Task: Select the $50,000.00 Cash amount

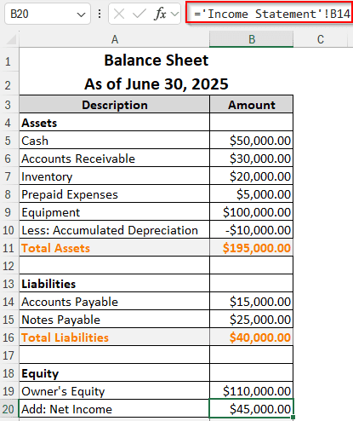Action: [252, 141]
